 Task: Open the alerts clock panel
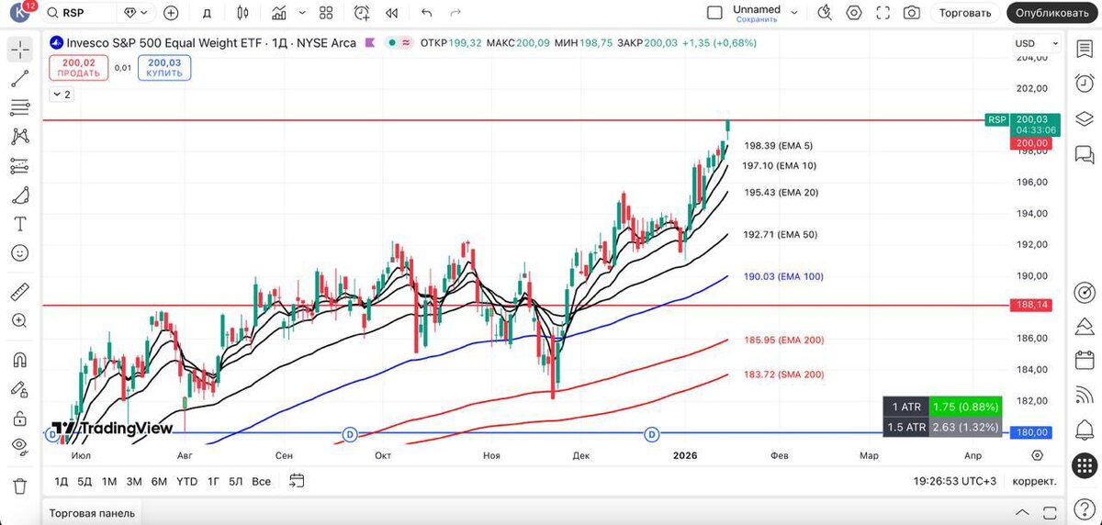point(1085,84)
